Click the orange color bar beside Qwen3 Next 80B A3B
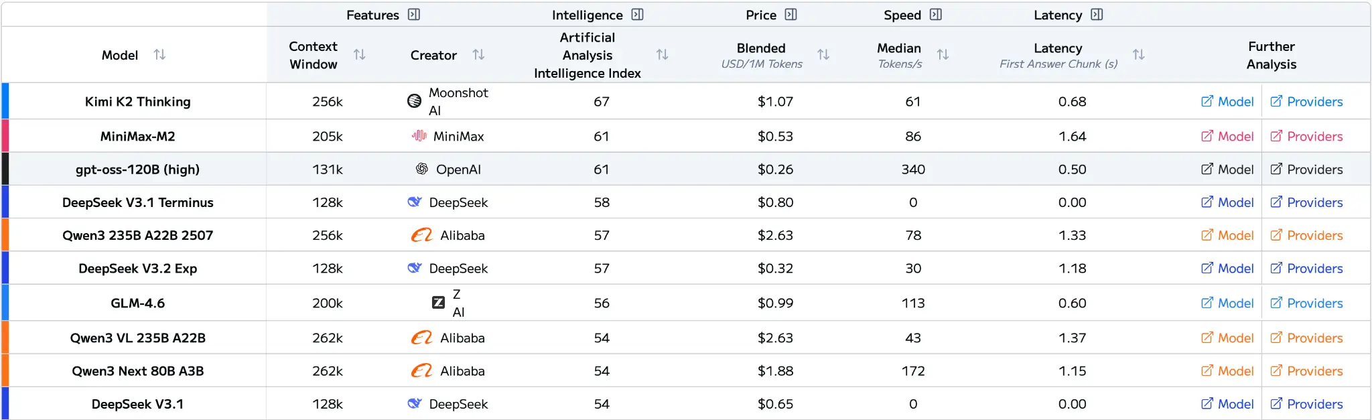Screen dimensions: 1372x420 tap(5, 371)
